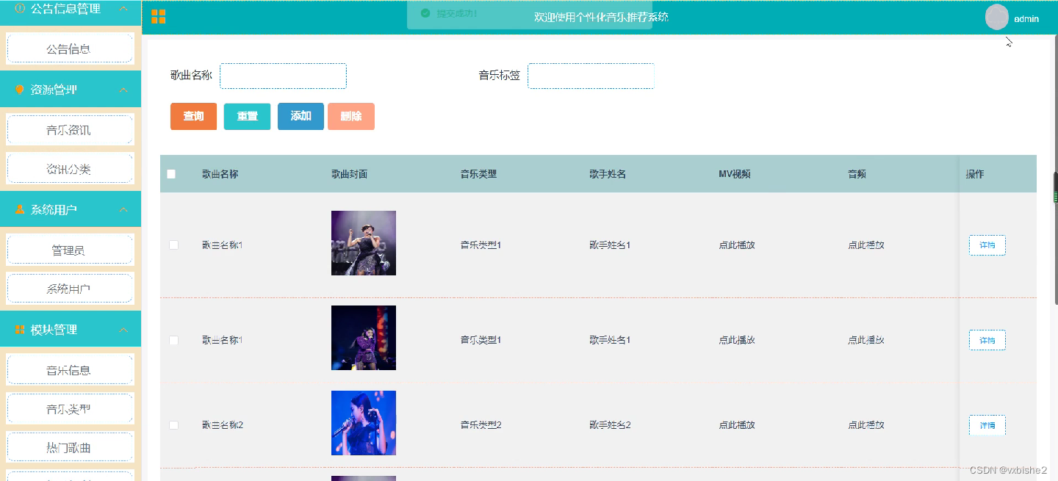This screenshot has width=1058, height=481.
Task: Collapse the 系统用户 section chevron
Action: coord(123,209)
